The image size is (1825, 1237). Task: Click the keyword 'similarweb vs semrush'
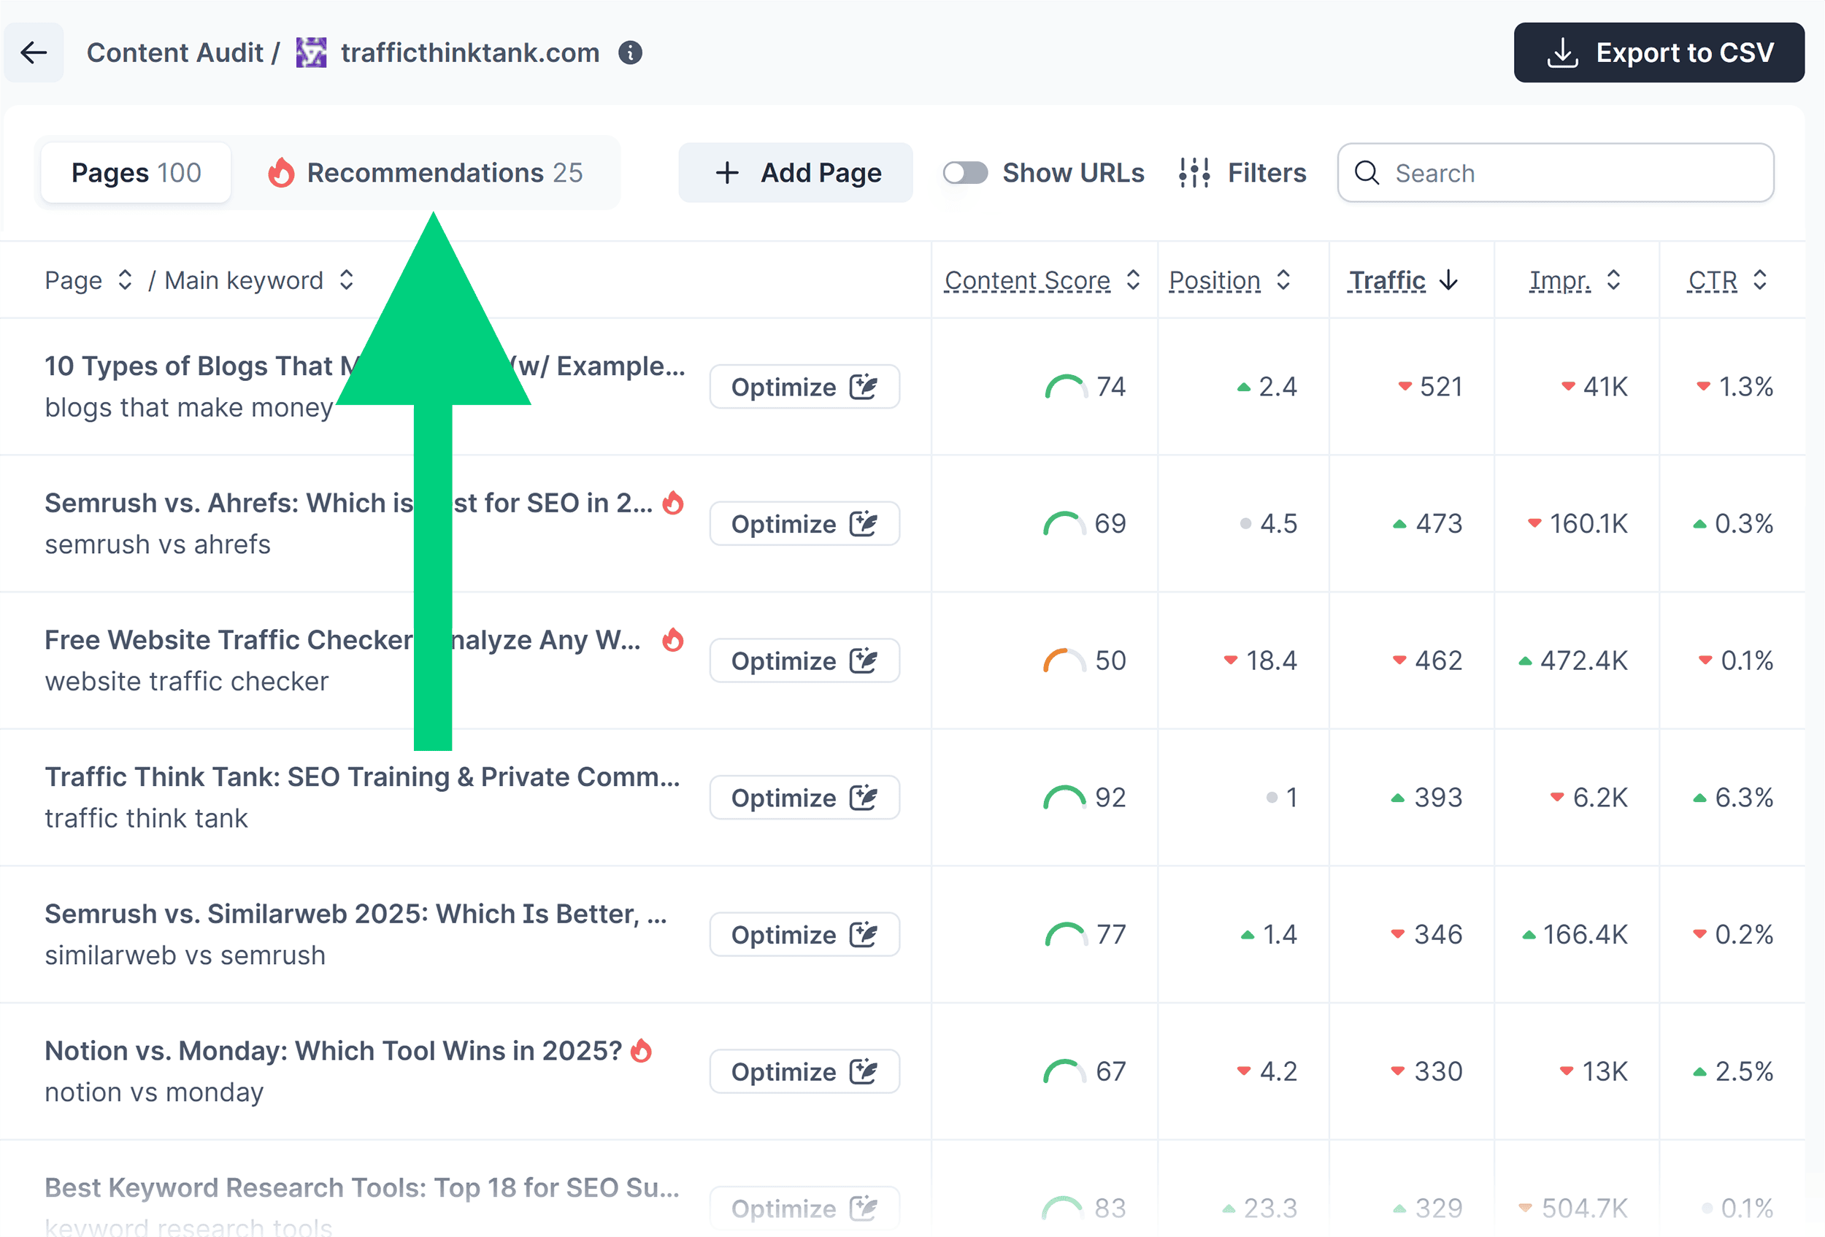[x=185, y=955]
